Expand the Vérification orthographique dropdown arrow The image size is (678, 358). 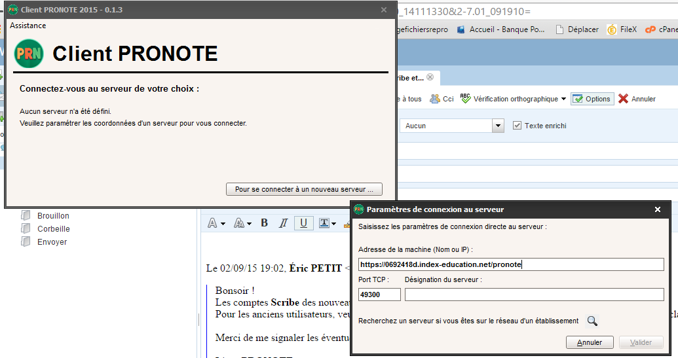(x=563, y=99)
